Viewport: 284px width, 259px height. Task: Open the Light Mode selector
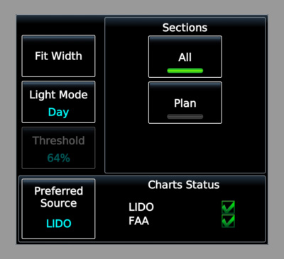pos(58,102)
